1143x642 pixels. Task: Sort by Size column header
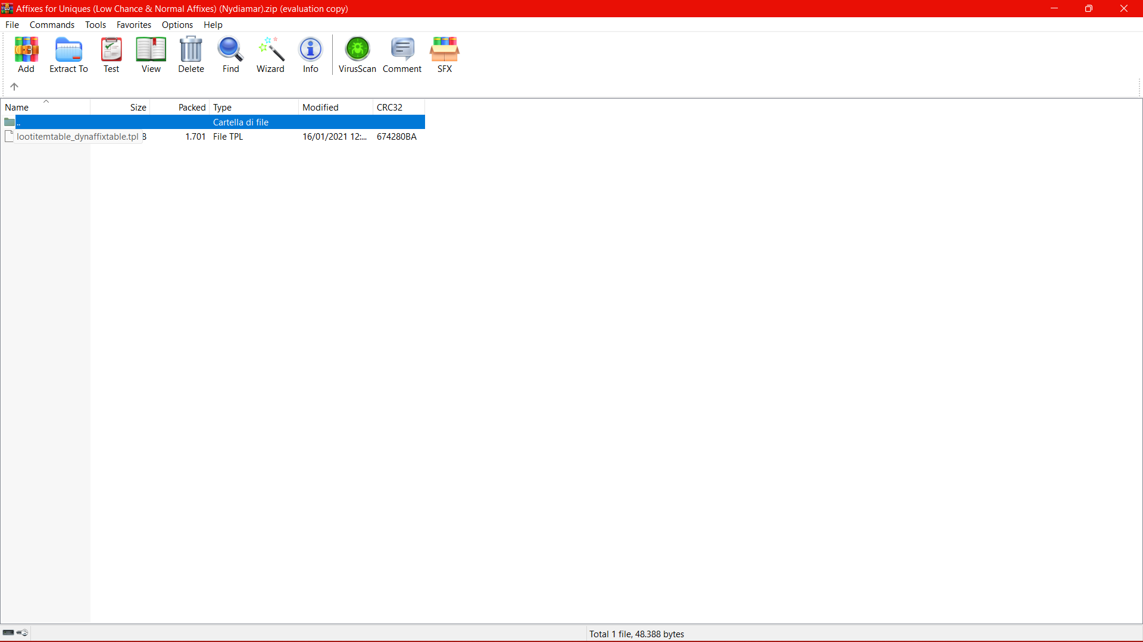tap(120, 107)
